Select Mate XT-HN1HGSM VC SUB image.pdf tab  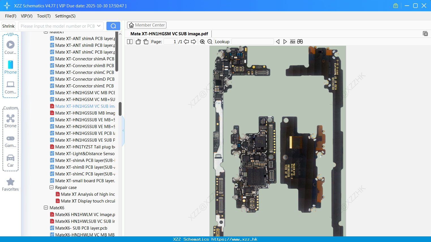(169, 34)
